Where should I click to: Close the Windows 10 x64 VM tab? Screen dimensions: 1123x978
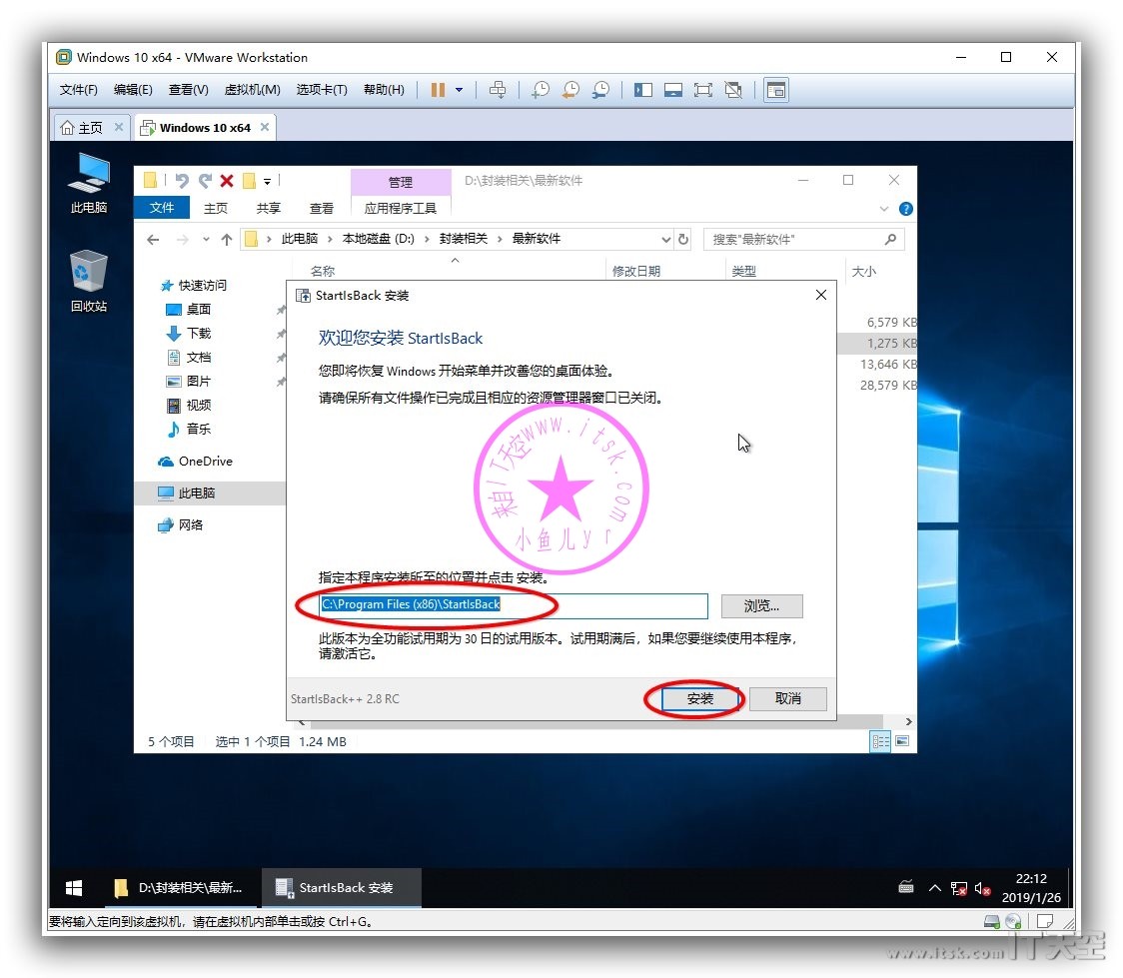[x=265, y=127]
